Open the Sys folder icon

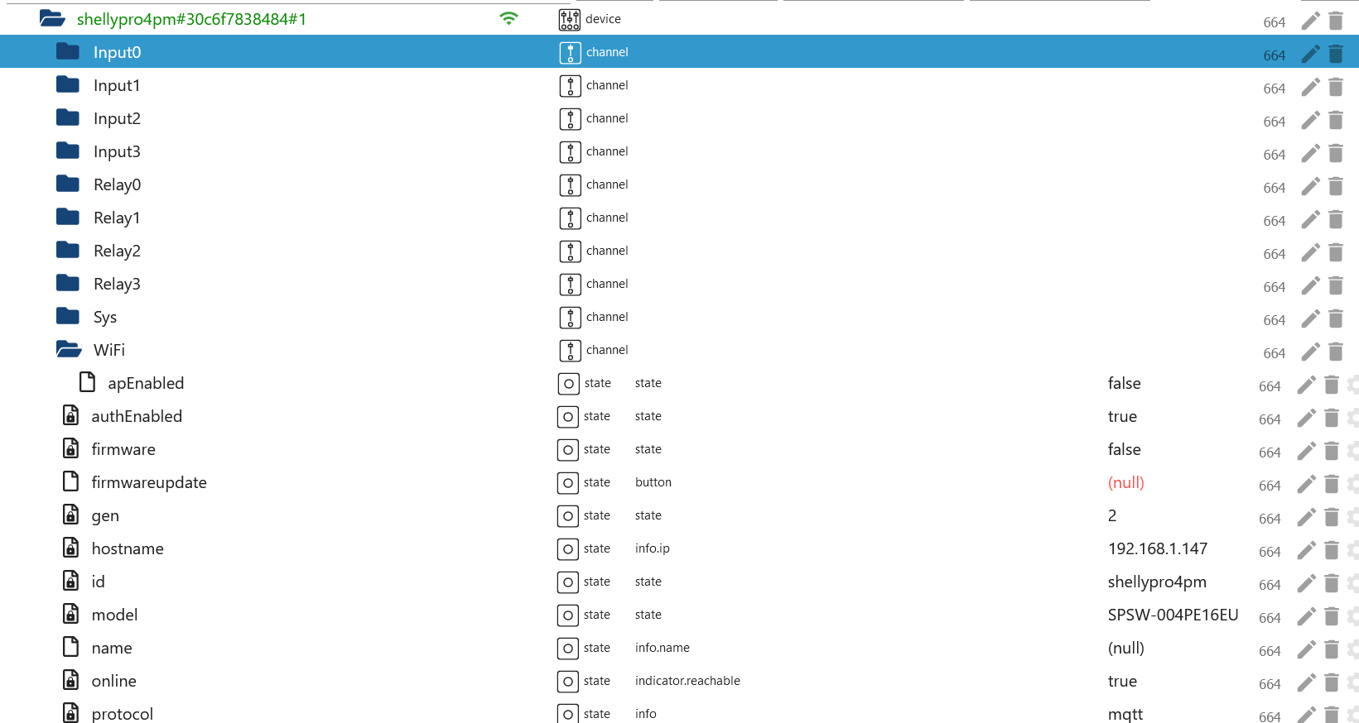click(68, 316)
